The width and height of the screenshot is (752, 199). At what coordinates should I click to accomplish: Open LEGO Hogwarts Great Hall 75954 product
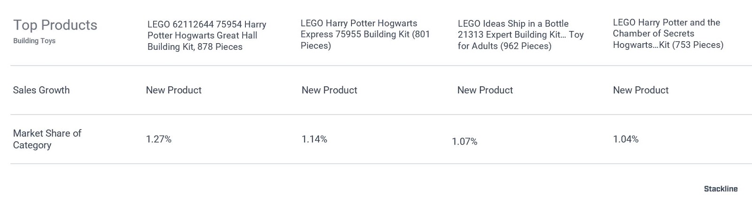[x=207, y=36]
